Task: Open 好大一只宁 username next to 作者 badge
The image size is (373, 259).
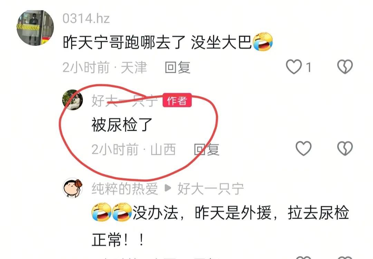Action: tap(125, 101)
